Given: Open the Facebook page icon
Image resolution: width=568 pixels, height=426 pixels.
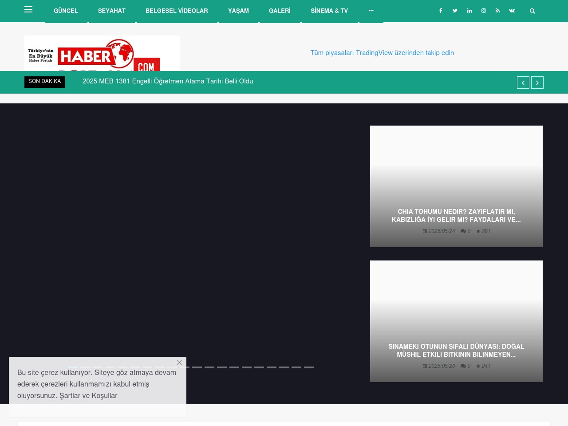Looking at the screenshot, I should [x=441, y=11].
